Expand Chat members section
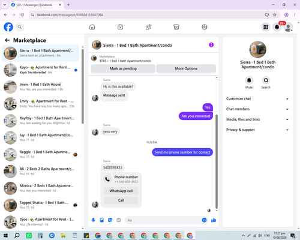This screenshot has height=240, width=300. click(x=257, y=109)
